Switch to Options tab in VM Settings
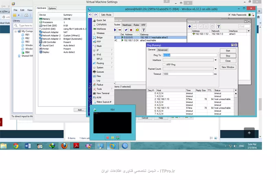 [x=52, y=9]
